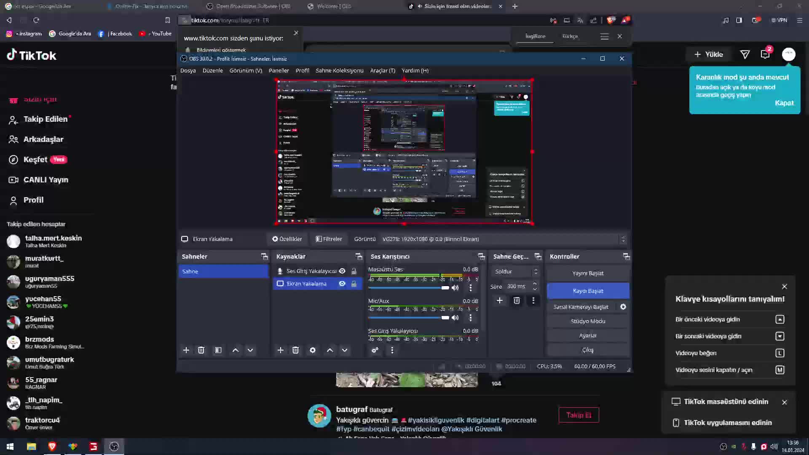Open TikTok inbox messages icon

coord(765,54)
